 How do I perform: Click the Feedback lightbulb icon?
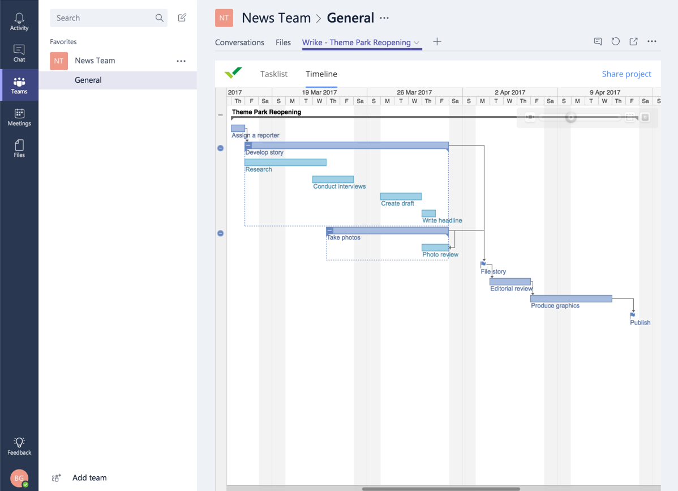(19, 446)
